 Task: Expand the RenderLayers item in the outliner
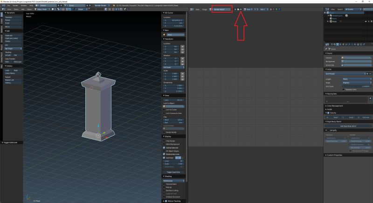[x=328, y=15]
